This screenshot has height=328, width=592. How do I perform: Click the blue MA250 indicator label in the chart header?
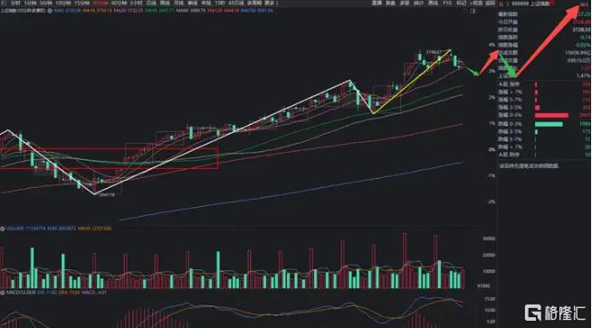(x=257, y=11)
